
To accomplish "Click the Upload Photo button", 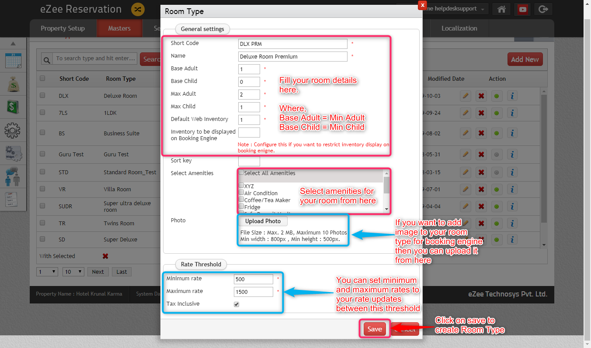I will pos(263,221).
